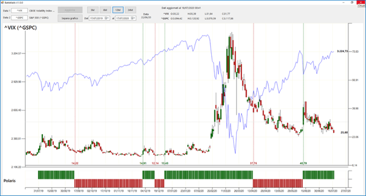Click the Battlefield app icon in the title bar
Image resolution: width=366 pixels, height=196 pixels.
pos(3,2)
